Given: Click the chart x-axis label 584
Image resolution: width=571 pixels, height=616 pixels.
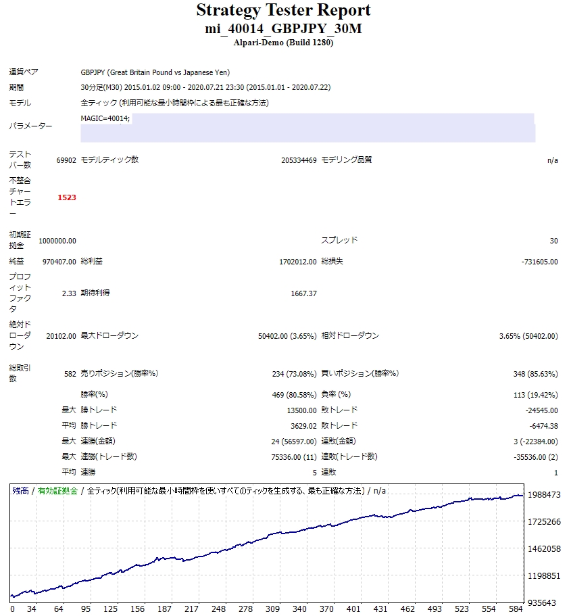Looking at the screenshot, I should 516,609.
